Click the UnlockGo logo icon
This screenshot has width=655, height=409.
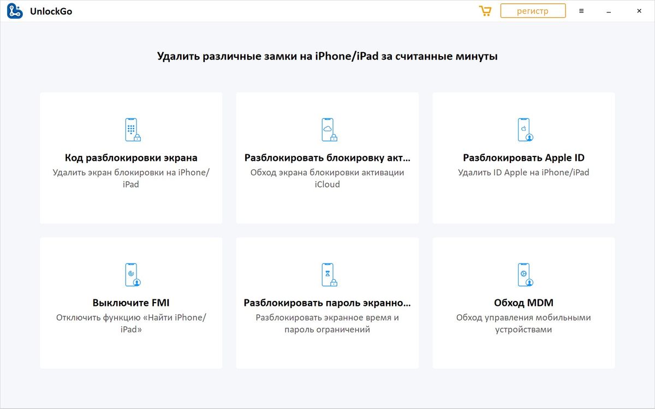[x=14, y=10]
